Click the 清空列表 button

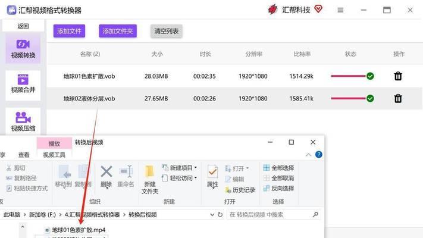point(166,31)
